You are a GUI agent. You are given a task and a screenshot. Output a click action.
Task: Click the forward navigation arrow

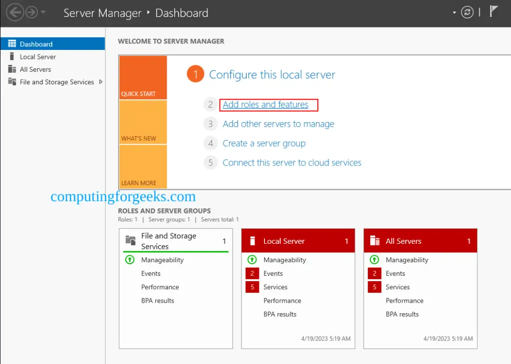32,12
